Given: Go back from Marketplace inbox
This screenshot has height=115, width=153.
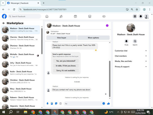Looking at the screenshot, I should point(4,23).
